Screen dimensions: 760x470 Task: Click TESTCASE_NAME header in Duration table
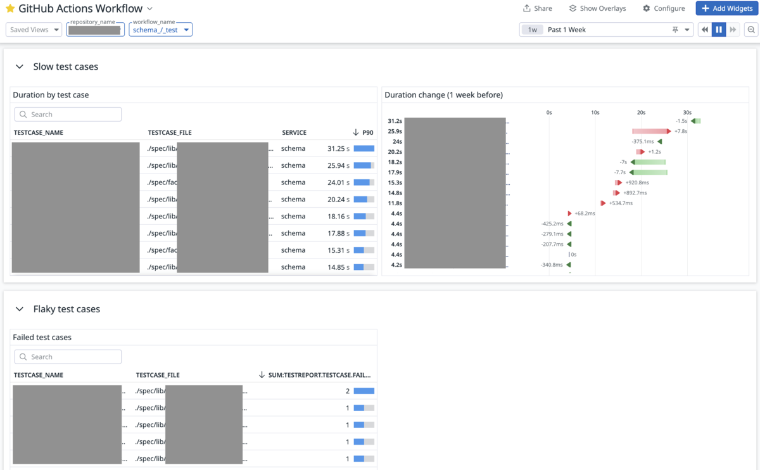[x=39, y=133]
